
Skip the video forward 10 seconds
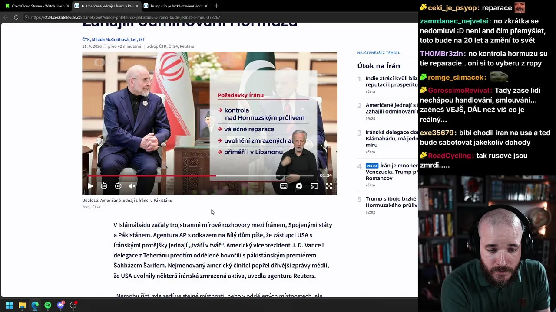118,186
